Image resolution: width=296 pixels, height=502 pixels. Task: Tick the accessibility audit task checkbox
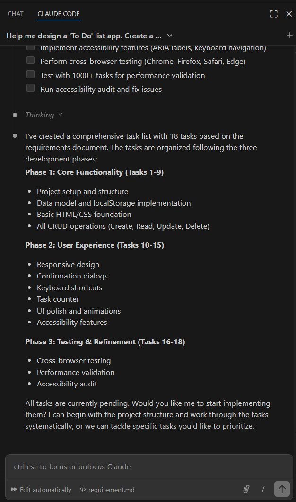31,88
